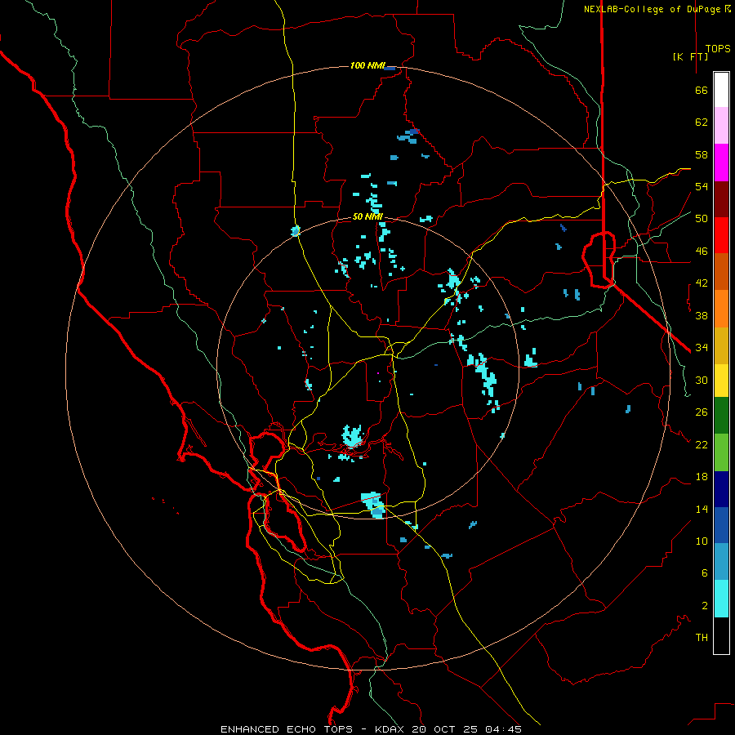Click the 04:45 timestamp
The height and width of the screenshot is (735, 735).
tap(503, 729)
